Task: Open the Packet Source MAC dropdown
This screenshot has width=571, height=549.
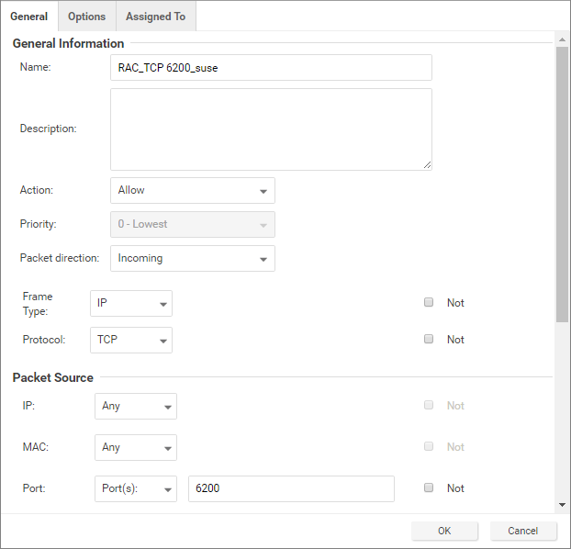Action: tap(135, 448)
